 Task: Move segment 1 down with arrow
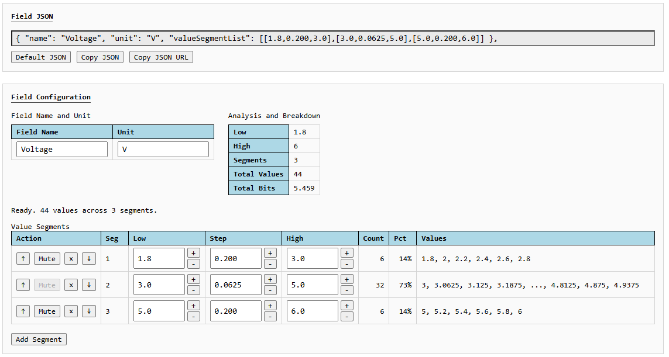point(88,259)
